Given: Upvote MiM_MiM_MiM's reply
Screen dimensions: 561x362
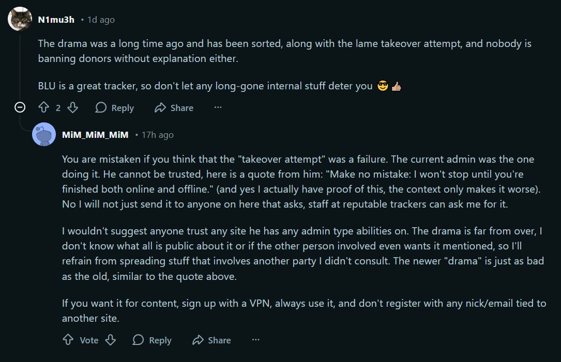Looking at the screenshot, I should pos(68,340).
